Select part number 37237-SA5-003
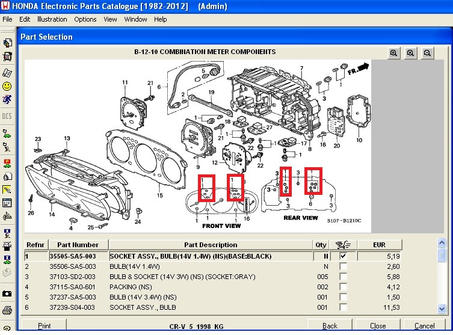Viewport: 453px width, 335px height. 73,297
